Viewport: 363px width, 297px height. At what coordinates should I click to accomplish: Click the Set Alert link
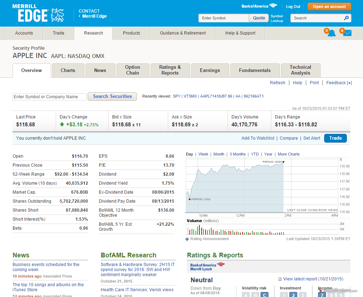pos(312,138)
